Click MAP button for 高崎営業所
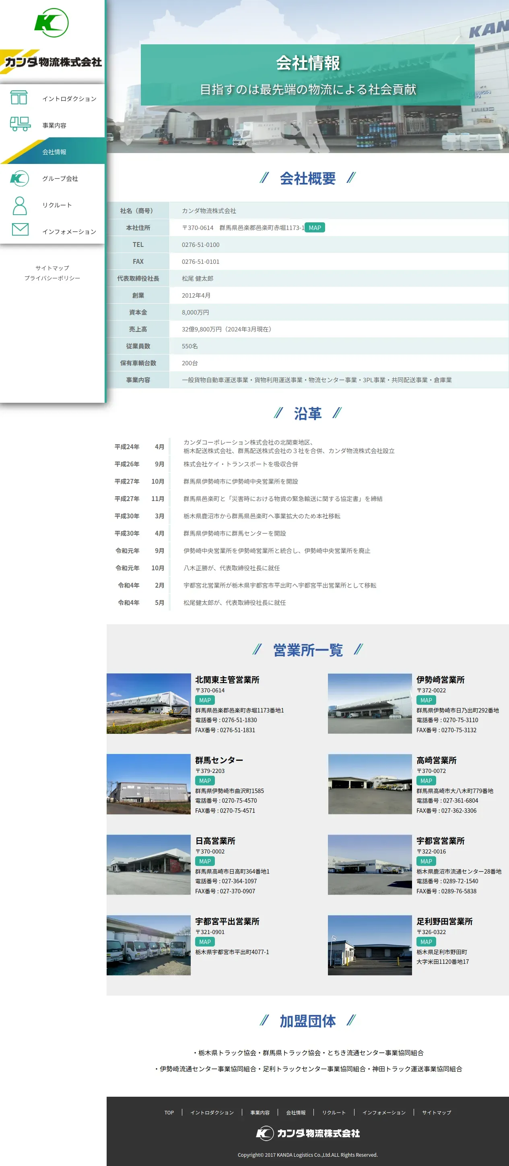 coord(426,780)
